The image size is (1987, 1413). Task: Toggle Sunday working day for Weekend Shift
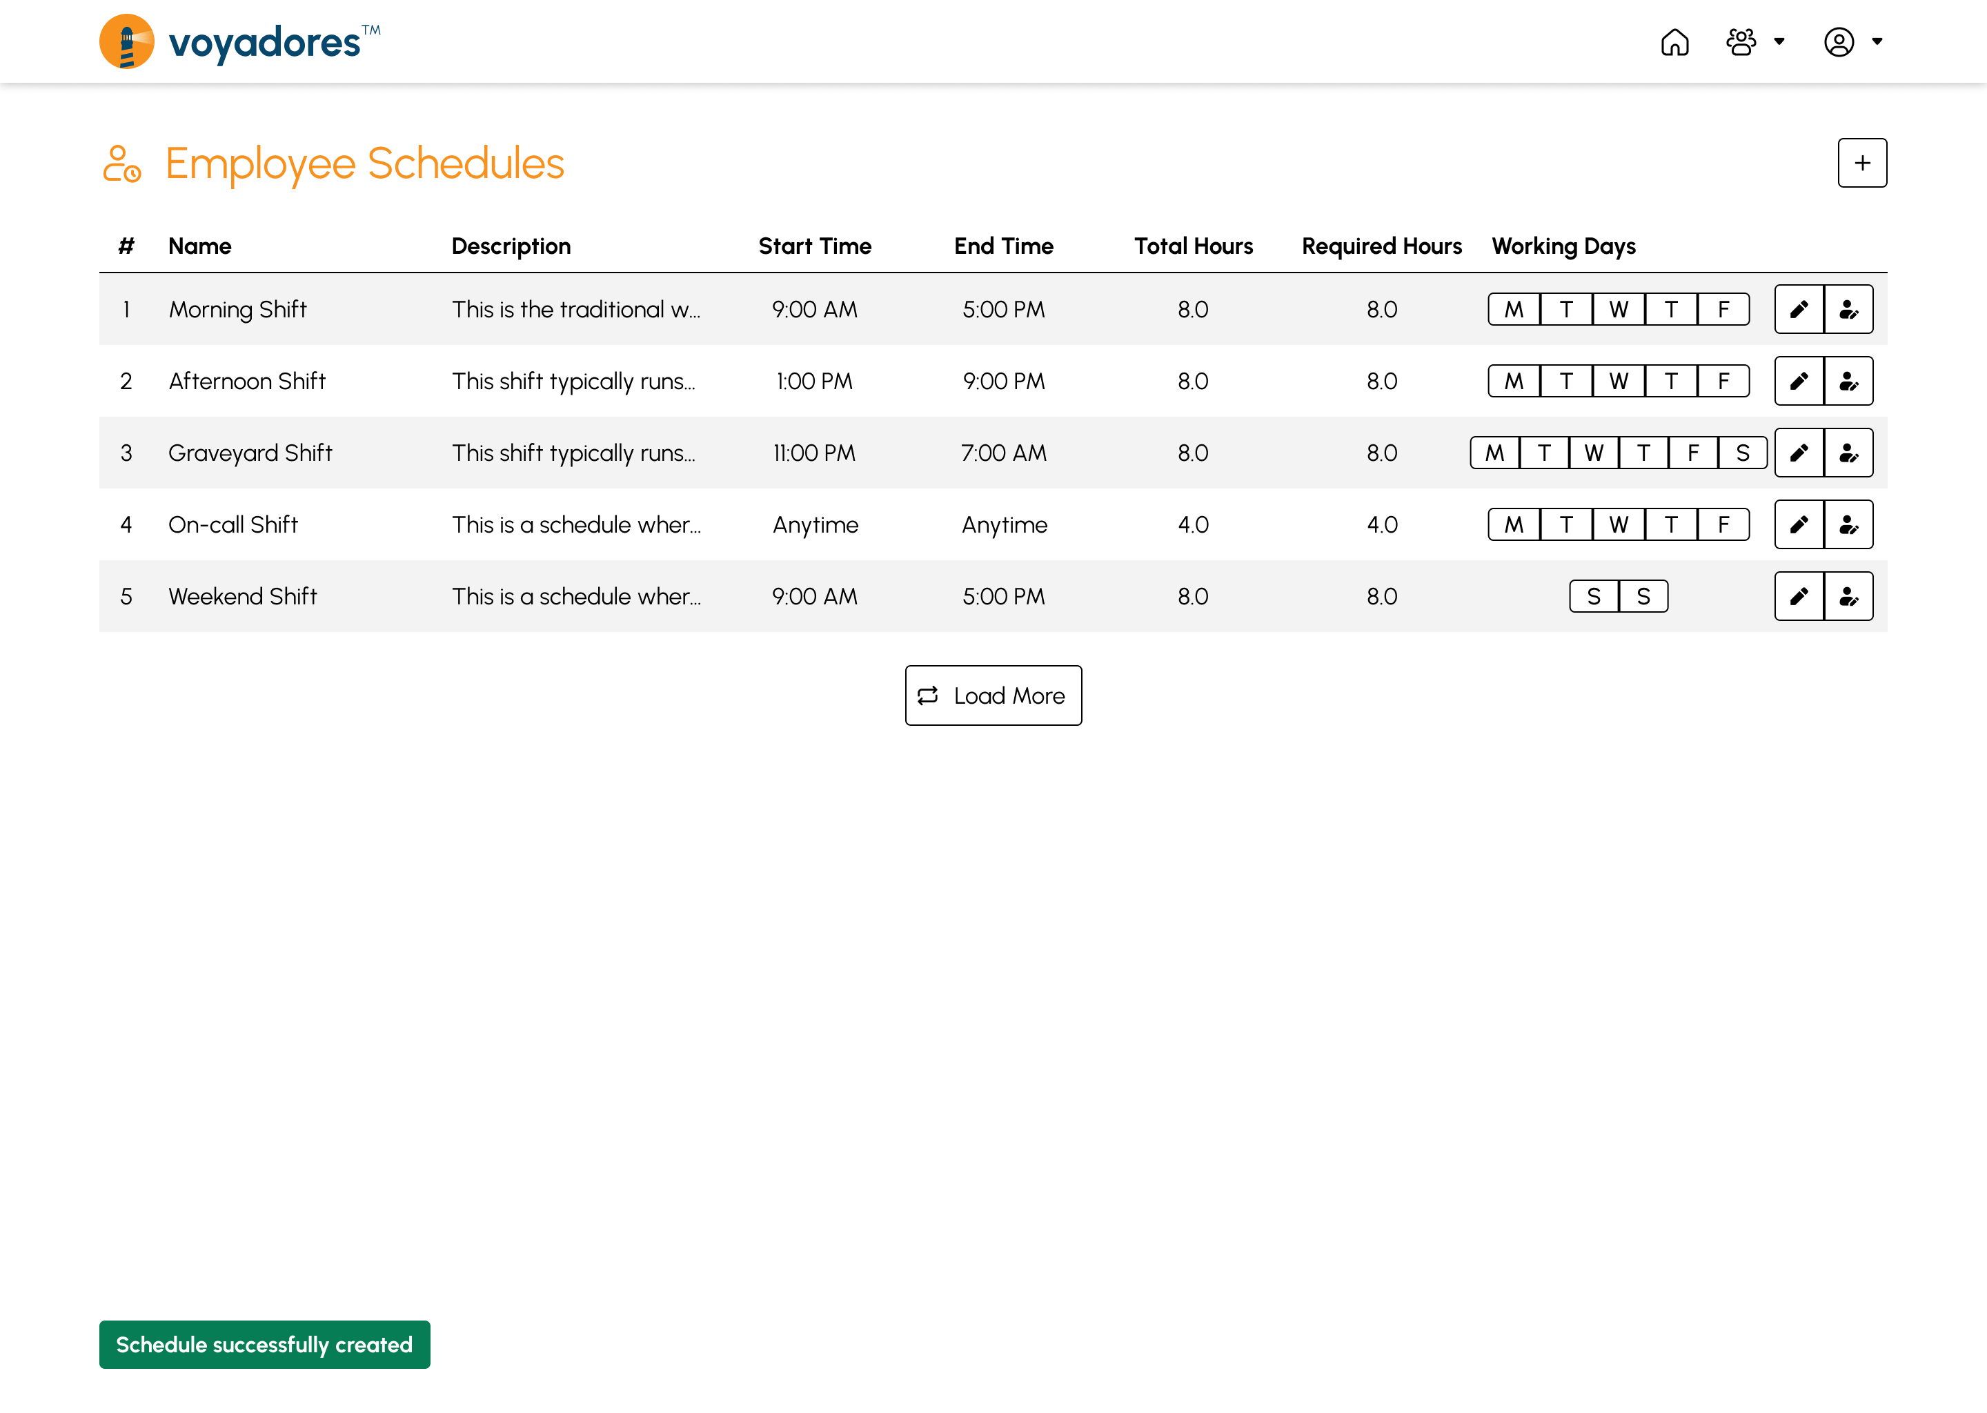pyautogui.click(x=1643, y=595)
